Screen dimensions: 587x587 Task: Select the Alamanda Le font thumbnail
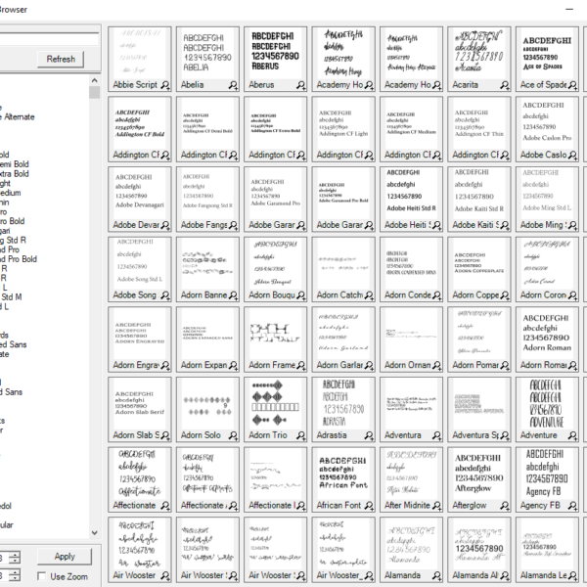(547, 549)
